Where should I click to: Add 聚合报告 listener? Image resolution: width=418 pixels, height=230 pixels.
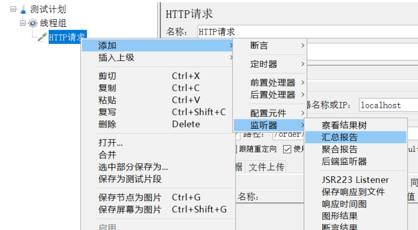coord(356,150)
